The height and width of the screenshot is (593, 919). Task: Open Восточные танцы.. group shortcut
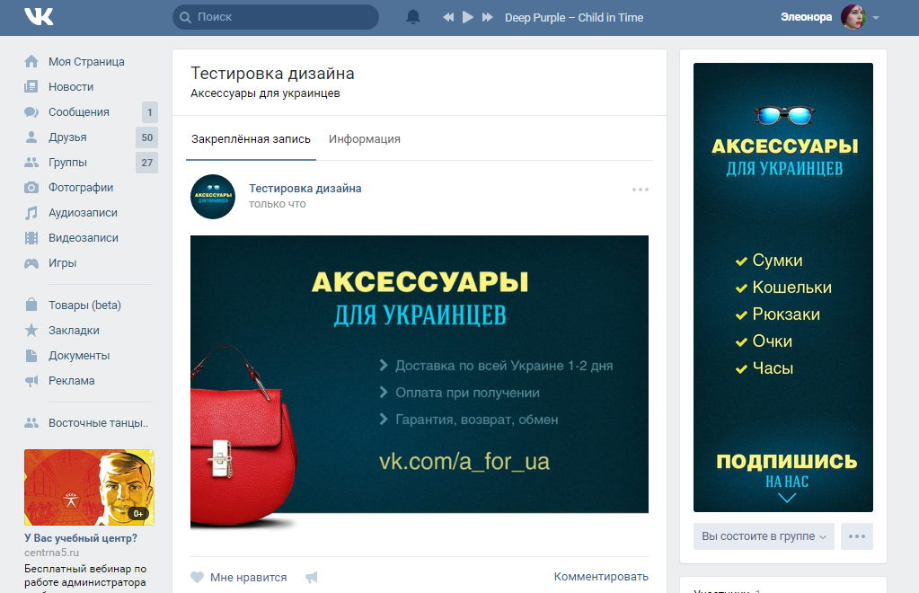(x=99, y=423)
